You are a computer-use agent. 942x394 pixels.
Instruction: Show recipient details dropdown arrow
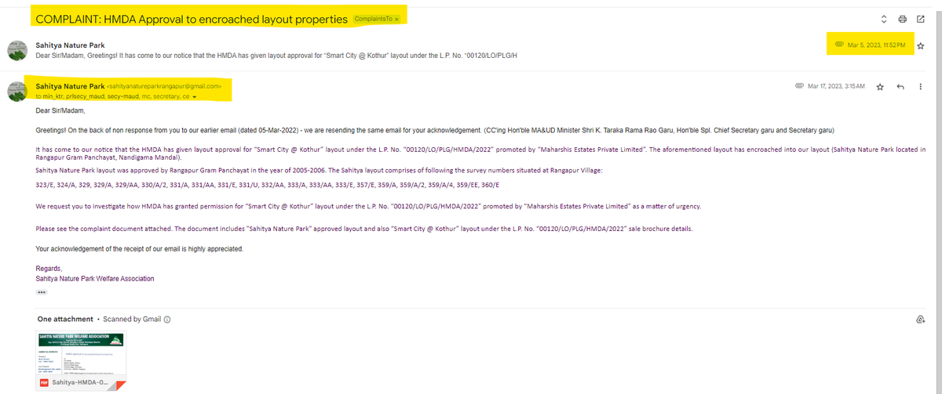[x=195, y=97]
